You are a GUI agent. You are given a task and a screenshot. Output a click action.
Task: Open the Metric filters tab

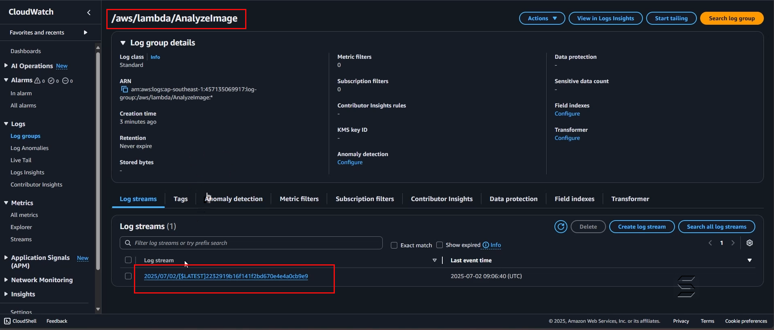299,199
